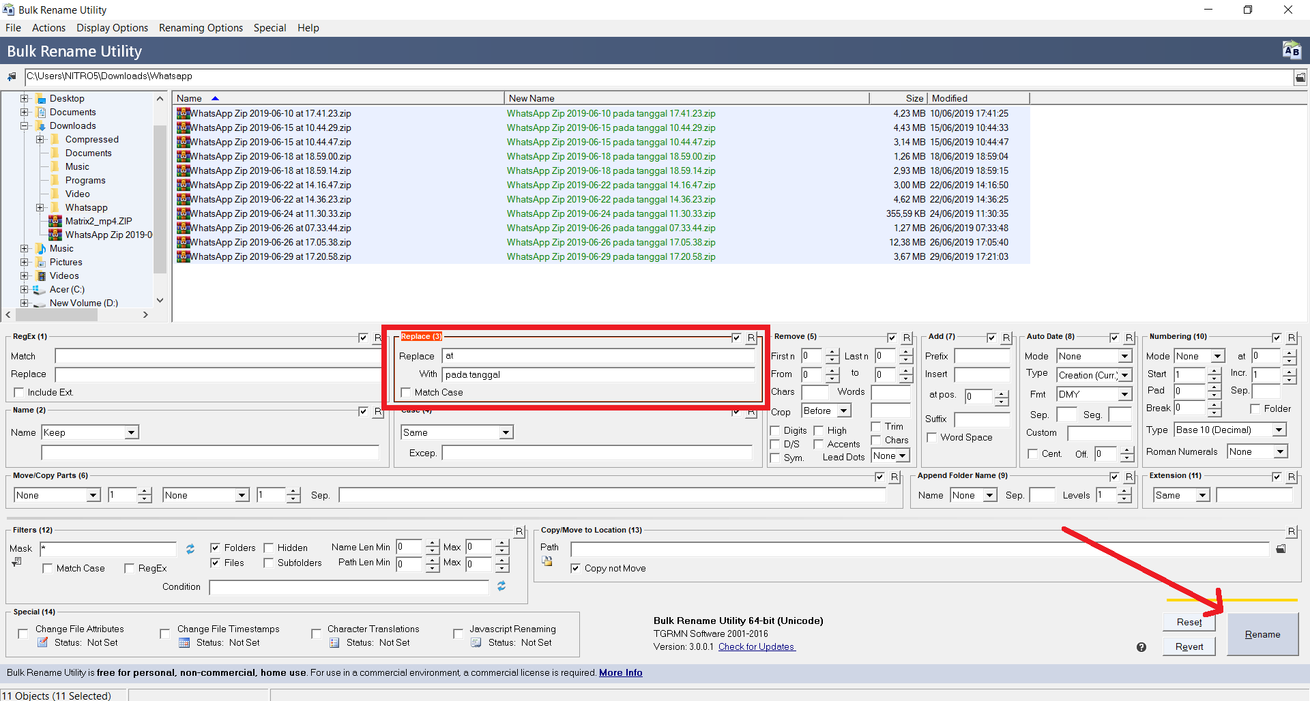Open the Name mode dropdown showing Keep

[x=90, y=432]
